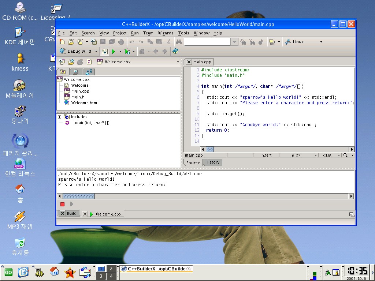Select the Welcome.cbx run output tab
This screenshot has height=281, width=375.
click(108, 214)
